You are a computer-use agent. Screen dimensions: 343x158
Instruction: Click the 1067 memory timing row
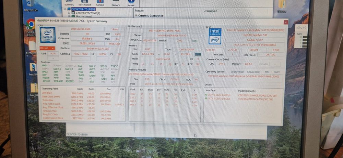point(164,94)
